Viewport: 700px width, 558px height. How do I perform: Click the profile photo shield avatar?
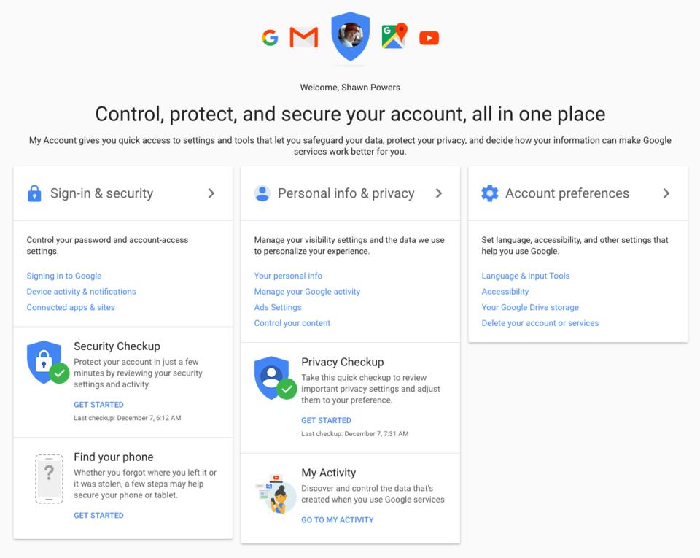(x=350, y=35)
